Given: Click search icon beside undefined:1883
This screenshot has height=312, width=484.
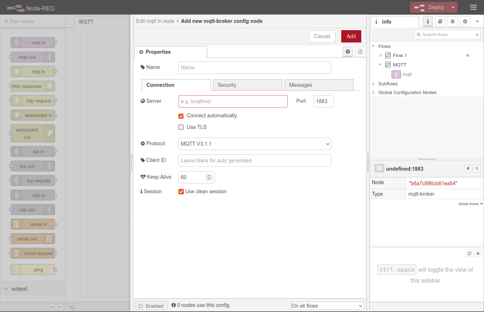Looking at the screenshot, I should [477, 169].
